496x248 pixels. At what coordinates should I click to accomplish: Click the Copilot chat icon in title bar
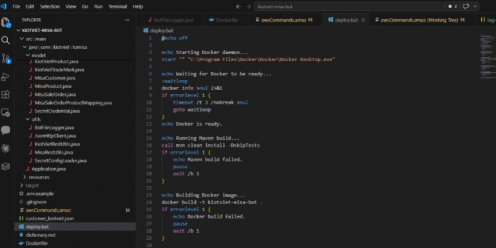[466, 6]
